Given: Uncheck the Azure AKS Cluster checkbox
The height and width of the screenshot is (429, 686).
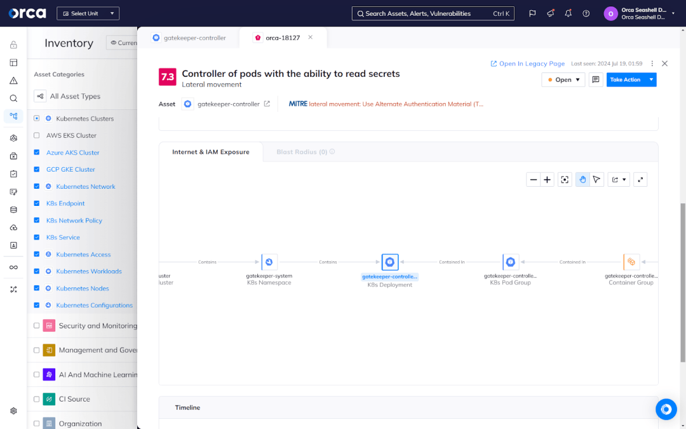Looking at the screenshot, I should click(x=37, y=153).
